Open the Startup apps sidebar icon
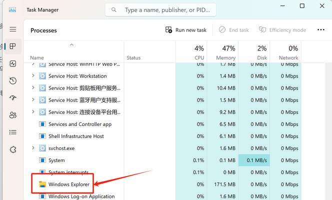Screen dimensions: 332x200 [x=13, y=98]
